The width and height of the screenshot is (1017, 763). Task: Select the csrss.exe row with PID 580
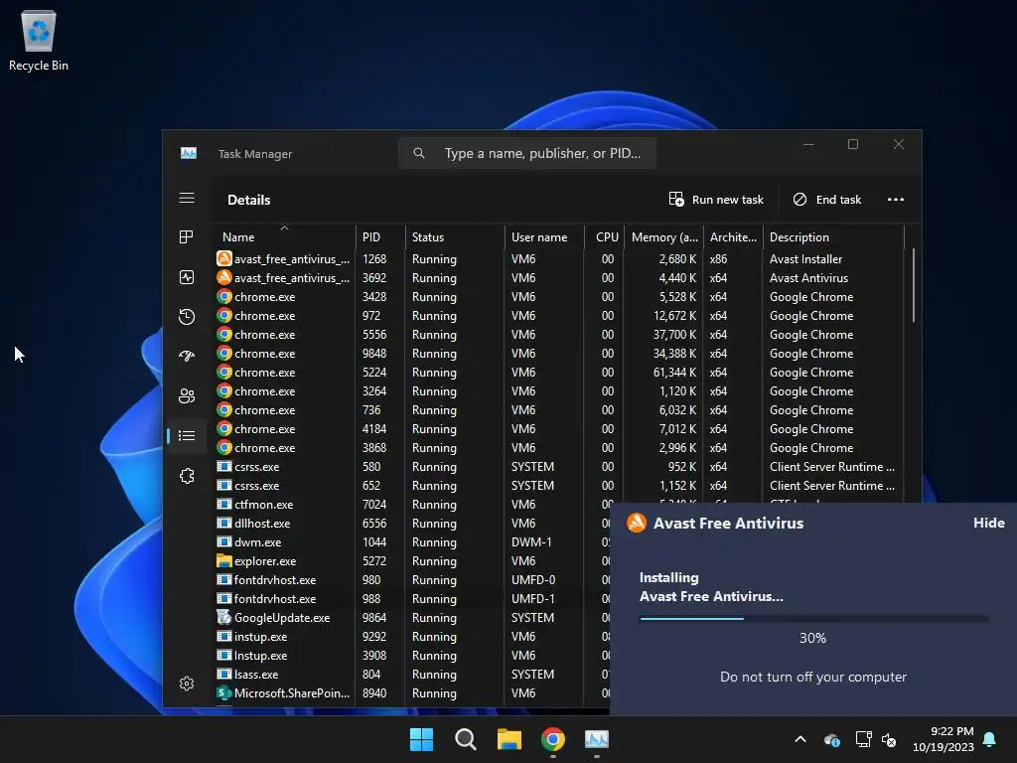558,467
